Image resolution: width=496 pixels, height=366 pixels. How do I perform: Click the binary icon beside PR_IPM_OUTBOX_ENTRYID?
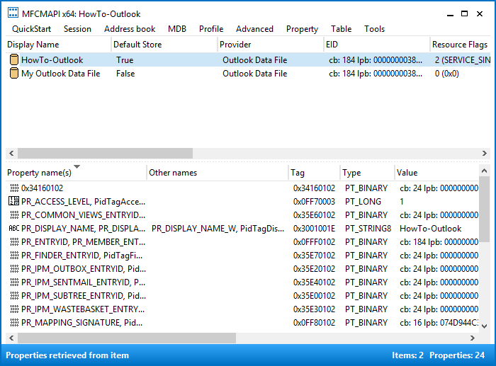pyautogui.click(x=14, y=268)
